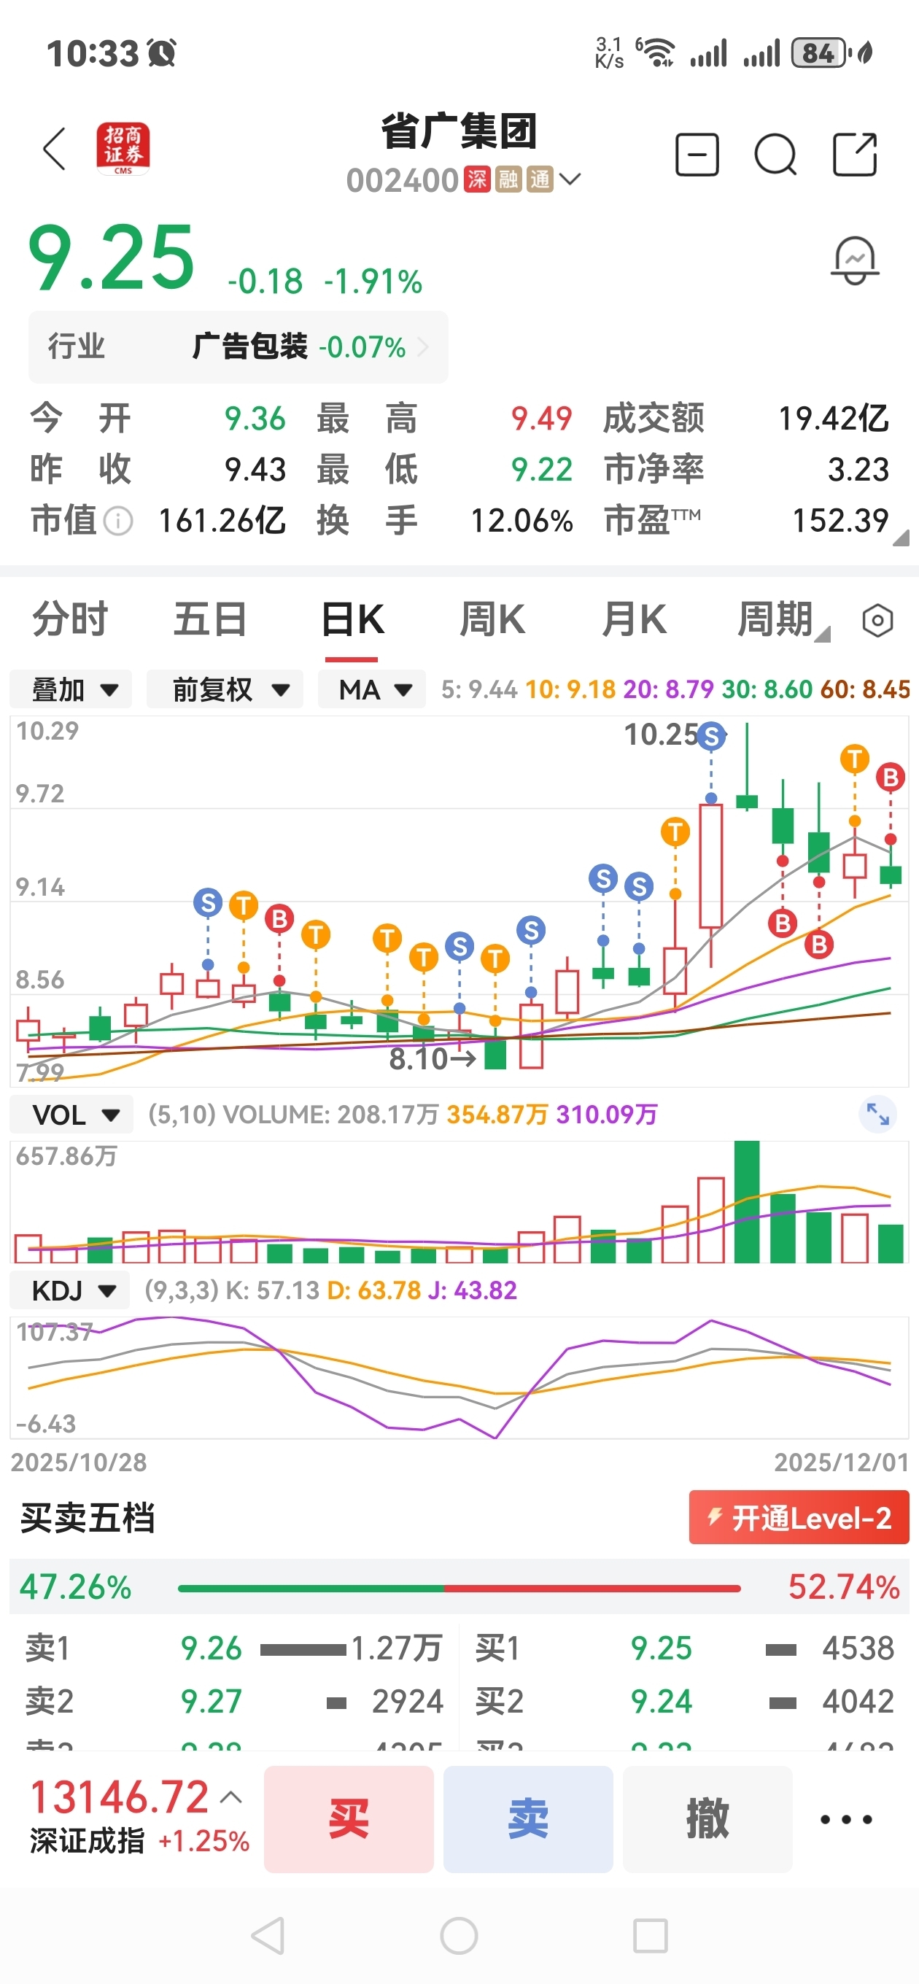
Task: Tap 市盈 value 152.39
Action: pos(840,522)
